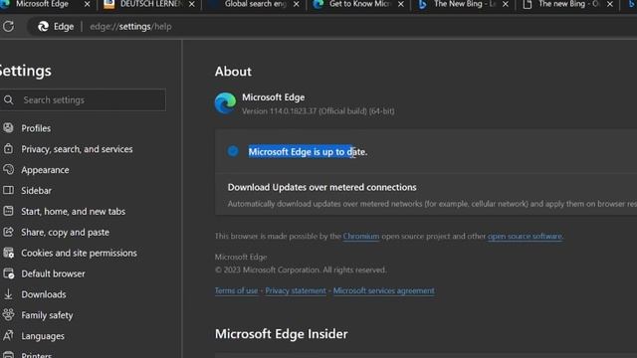
Task: Click the 2023 Microsoft Corporation copyright text
Action: click(301, 269)
